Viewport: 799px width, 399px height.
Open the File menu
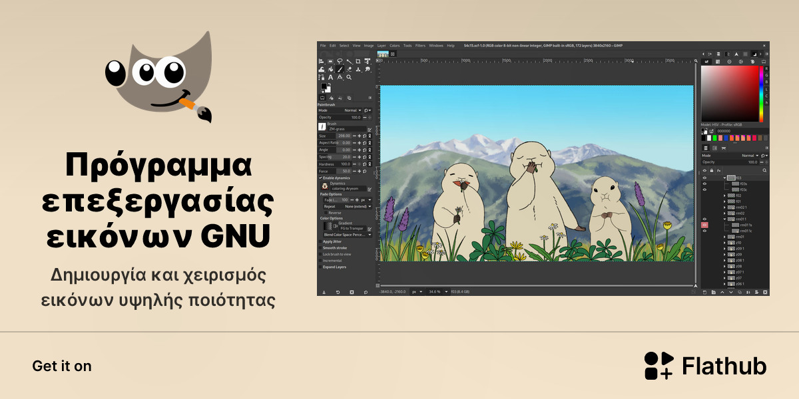323,45
